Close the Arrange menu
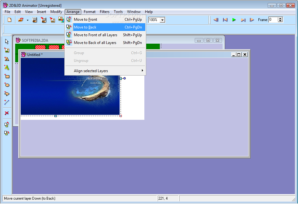298x204 pixels. click(x=73, y=12)
